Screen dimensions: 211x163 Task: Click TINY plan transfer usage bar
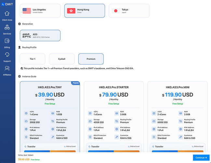coord(50,151)
